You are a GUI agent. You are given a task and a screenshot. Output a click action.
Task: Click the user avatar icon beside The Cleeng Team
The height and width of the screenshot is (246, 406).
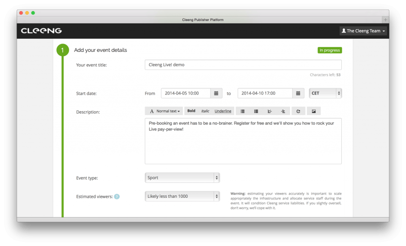pyautogui.click(x=344, y=31)
